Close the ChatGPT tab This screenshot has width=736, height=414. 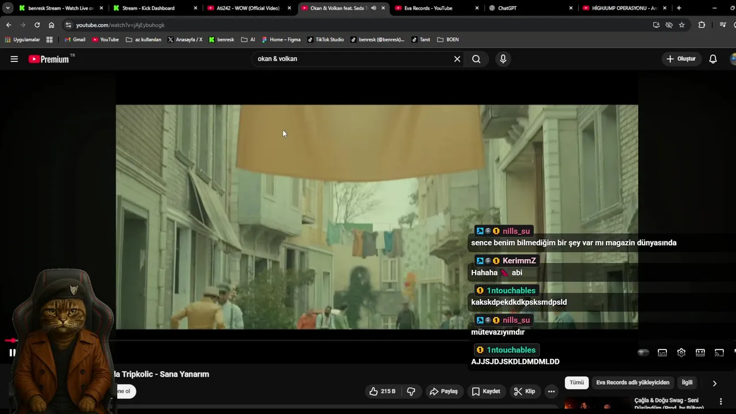(570, 8)
